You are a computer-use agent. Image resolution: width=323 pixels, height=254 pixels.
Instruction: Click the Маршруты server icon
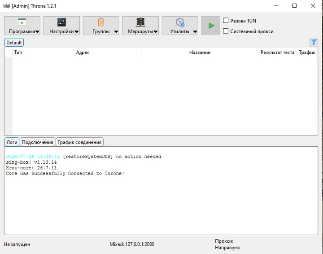click(x=140, y=22)
